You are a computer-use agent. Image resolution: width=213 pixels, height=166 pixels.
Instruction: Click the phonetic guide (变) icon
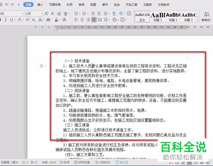tap(66, 14)
